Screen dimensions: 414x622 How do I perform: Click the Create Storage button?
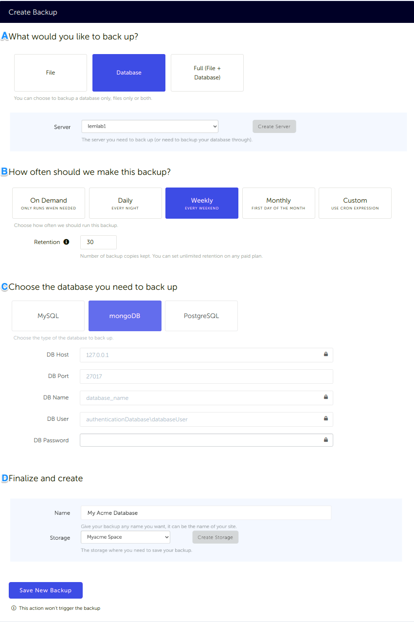click(x=215, y=537)
